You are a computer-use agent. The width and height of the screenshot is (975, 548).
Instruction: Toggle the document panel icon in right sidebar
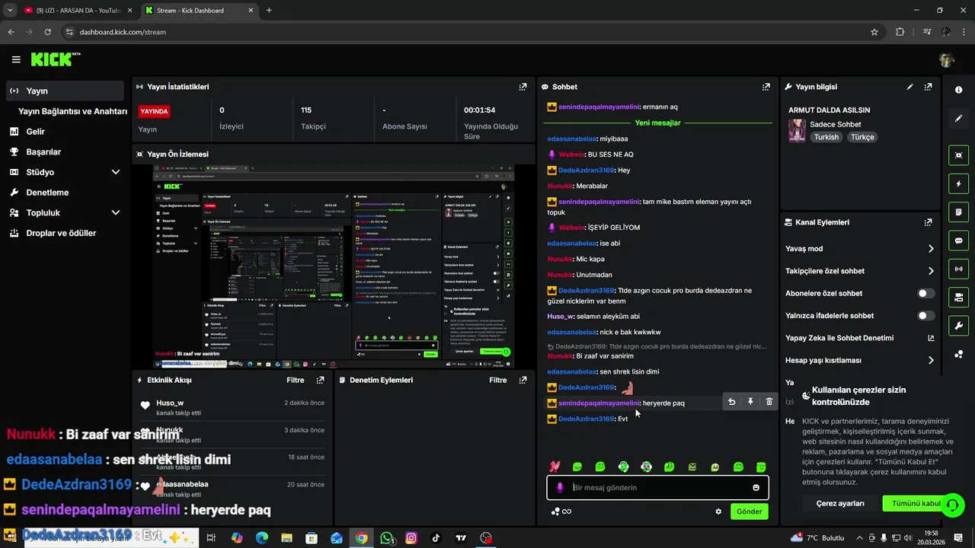(x=958, y=212)
